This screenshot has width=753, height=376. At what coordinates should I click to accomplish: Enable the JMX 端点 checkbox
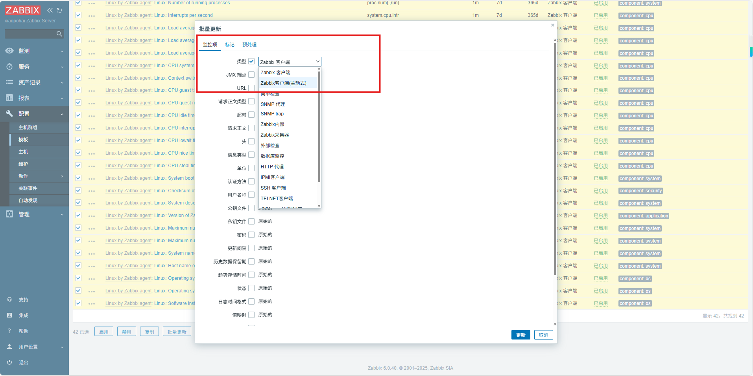pos(251,75)
